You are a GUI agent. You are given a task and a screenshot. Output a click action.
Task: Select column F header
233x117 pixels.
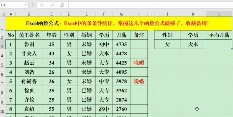(104, 14)
